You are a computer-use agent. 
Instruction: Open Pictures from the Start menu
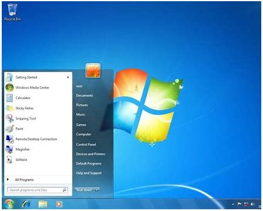click(82, 105)
